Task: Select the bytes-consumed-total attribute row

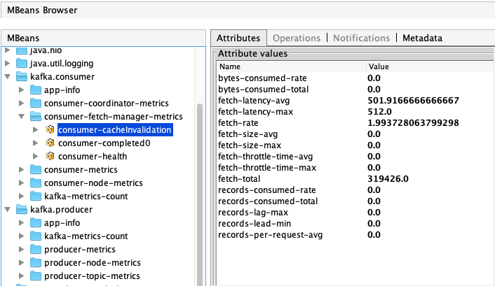Action: coord(355,89)
